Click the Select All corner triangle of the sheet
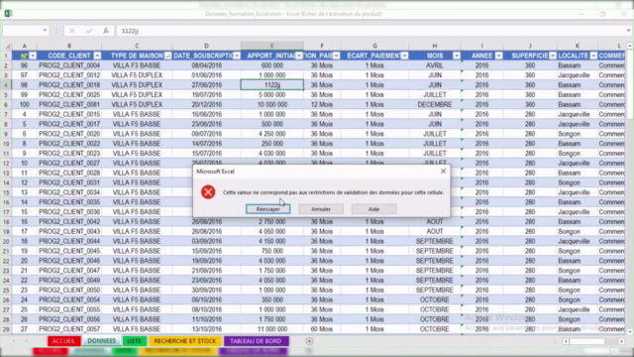The width and height of the screenshot is (634, 357). pyautogui.click(x=7, y=47)
